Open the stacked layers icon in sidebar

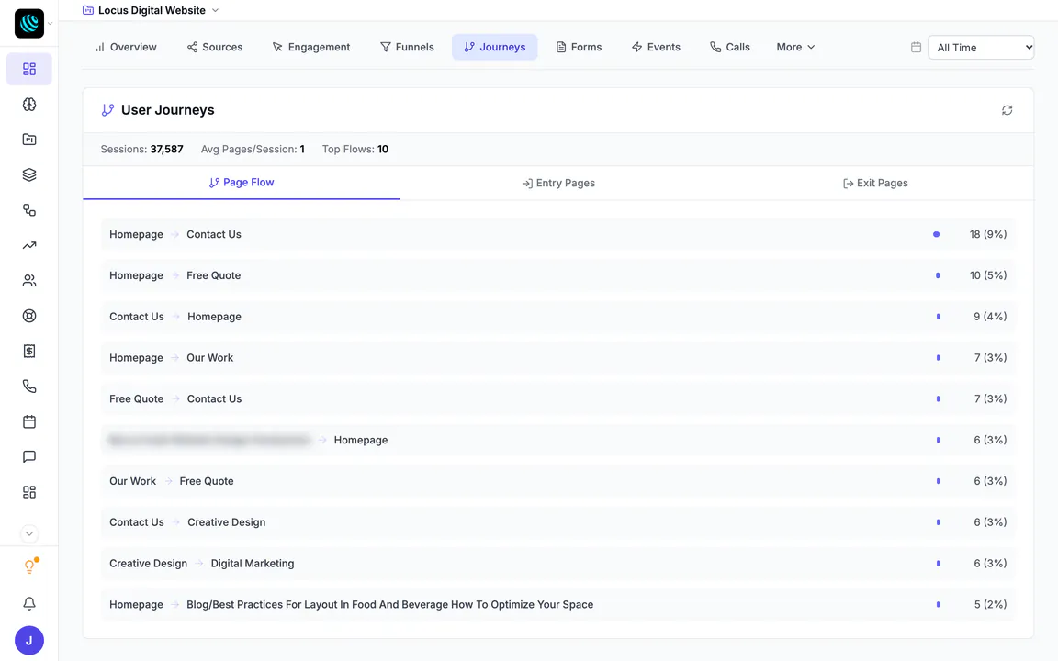tap(29, 174)
